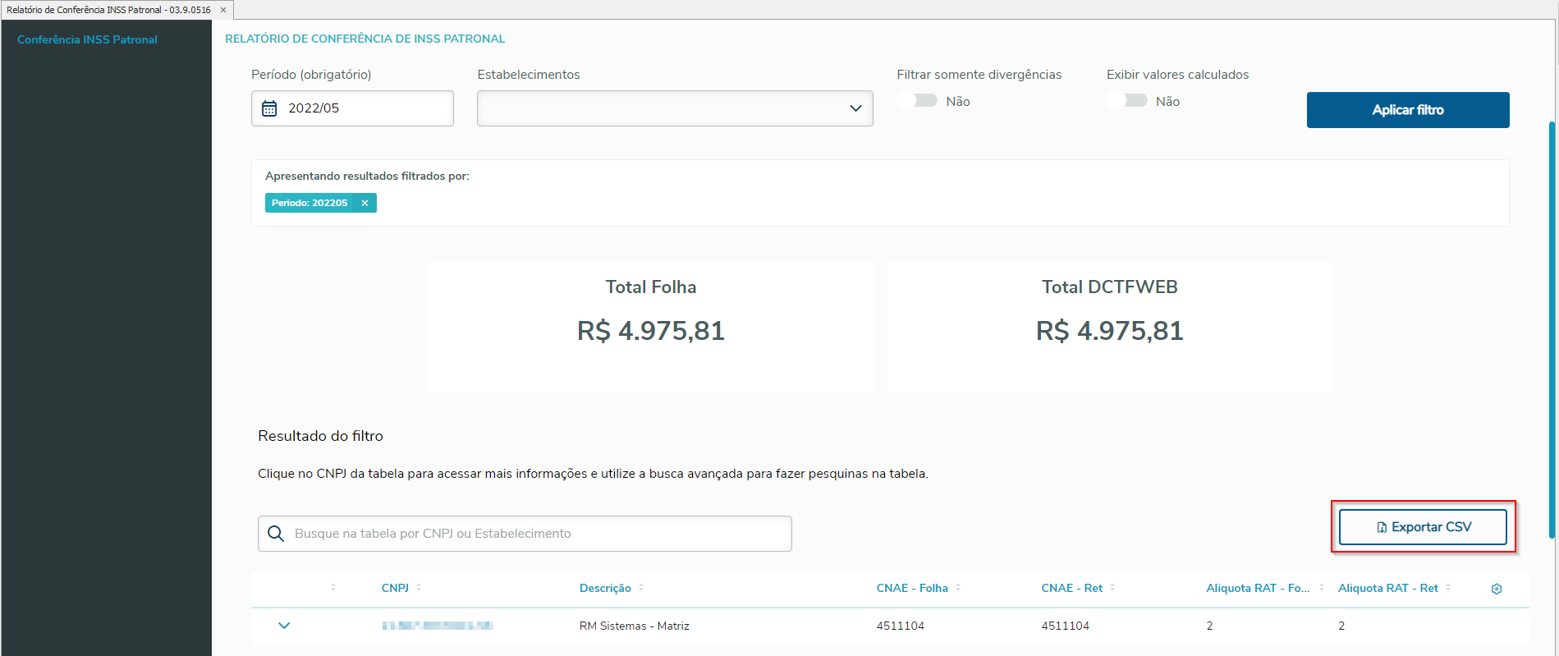This screenshot has width=1559, height=656.
Task: Close the Relatório de Conferência tab
Action: [223, 10]
